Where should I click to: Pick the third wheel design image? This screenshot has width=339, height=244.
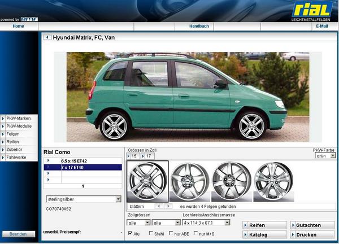[x=231, y=181]
